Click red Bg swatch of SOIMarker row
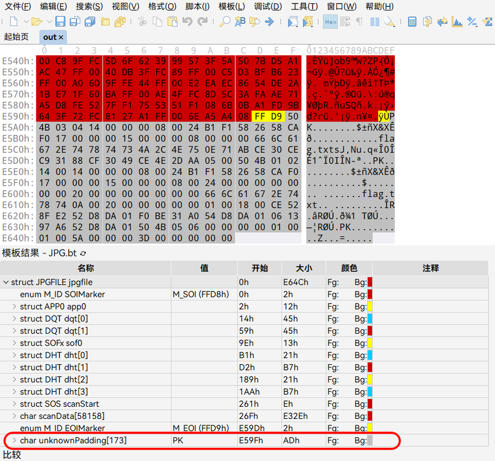495x461 pixels. 370,294
